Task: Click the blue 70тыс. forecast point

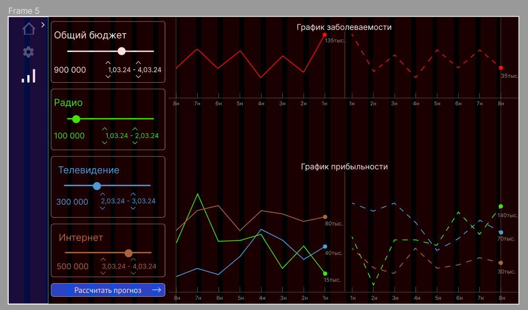Action: pos(501,232)
